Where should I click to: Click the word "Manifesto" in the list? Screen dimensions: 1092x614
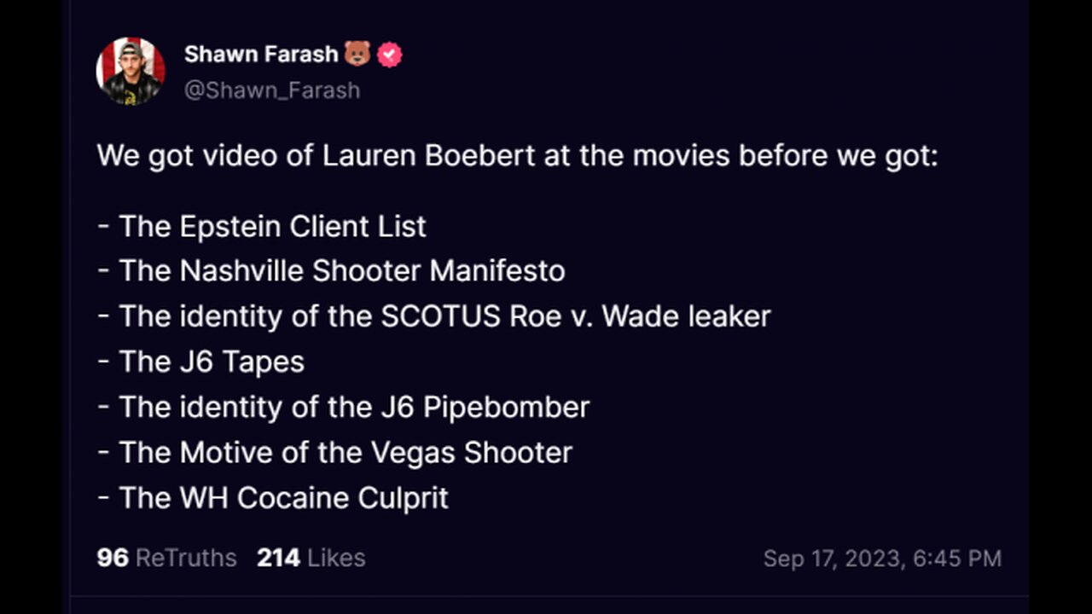click(497, 271)
